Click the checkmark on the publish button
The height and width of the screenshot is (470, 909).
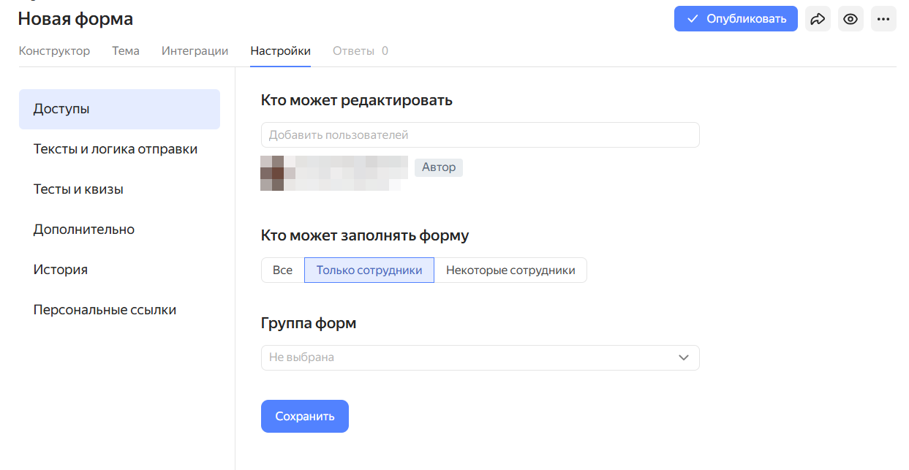[x=693, y=18]
